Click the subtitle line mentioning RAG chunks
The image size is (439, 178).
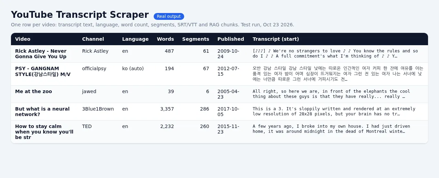point(153,25)
